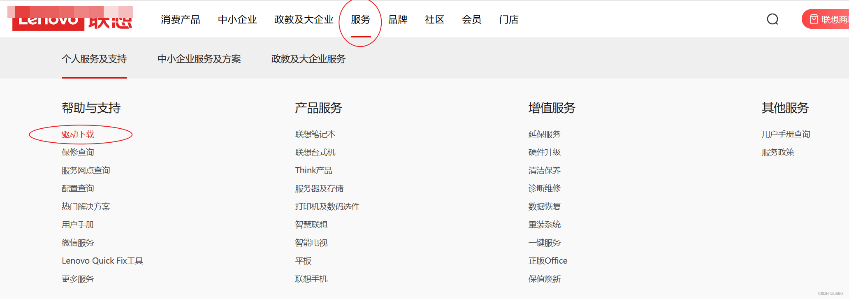Select the 服务 menu item
The width and height of the screenshot is (849, 299).
pyautogui.click(x=361, y=19)
